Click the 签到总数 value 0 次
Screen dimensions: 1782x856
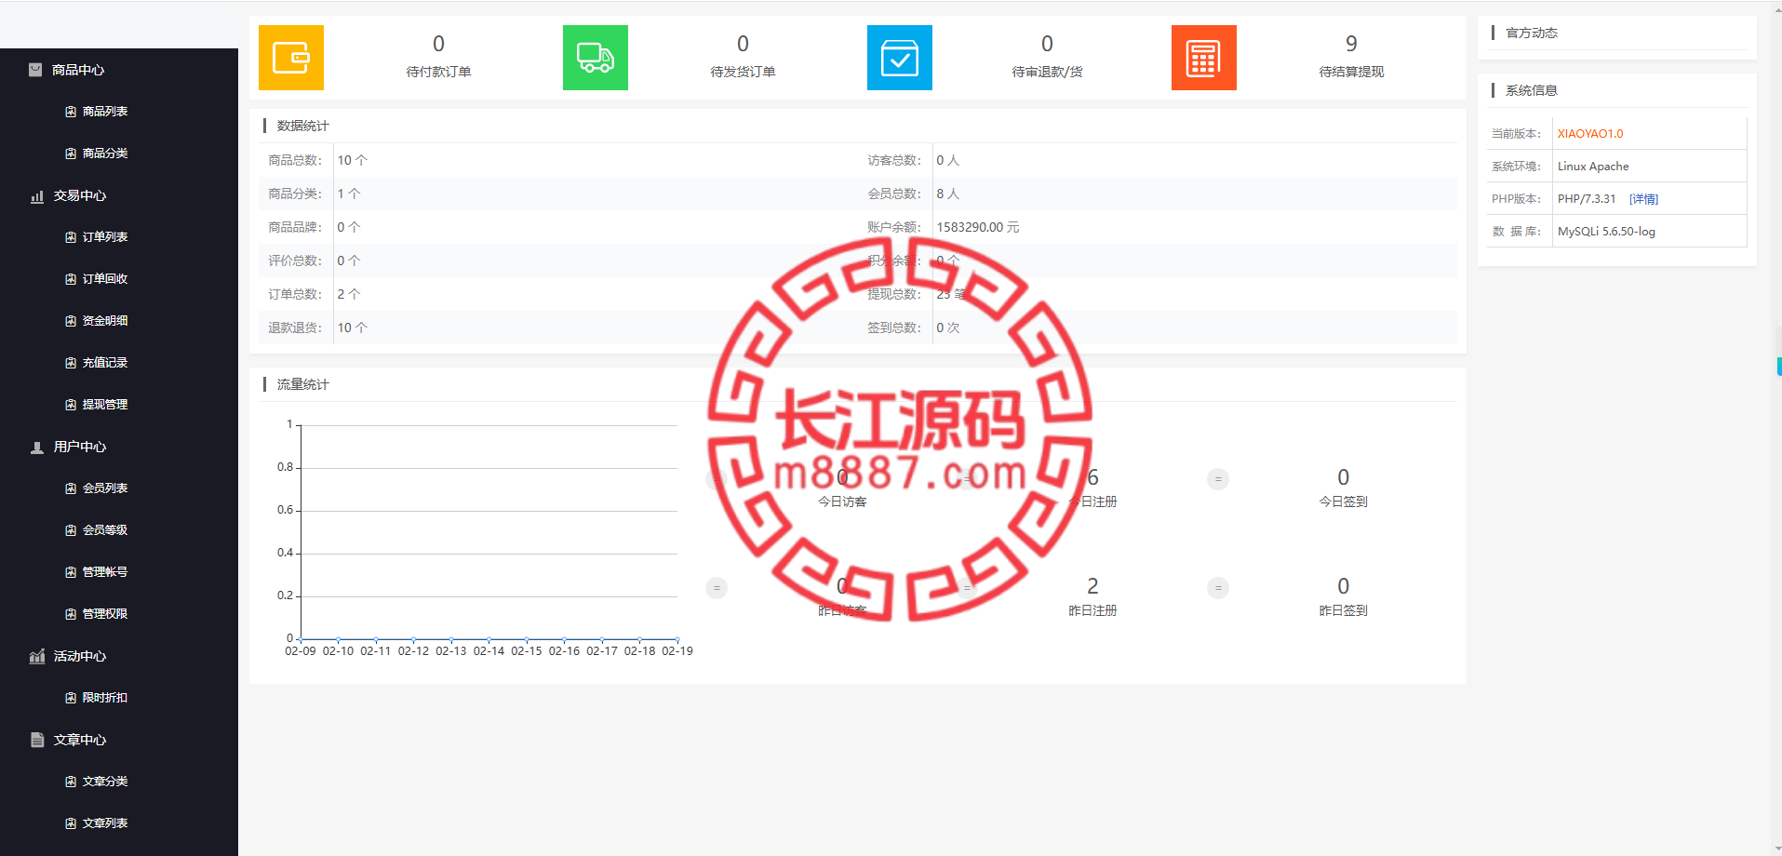coord(948,328)
